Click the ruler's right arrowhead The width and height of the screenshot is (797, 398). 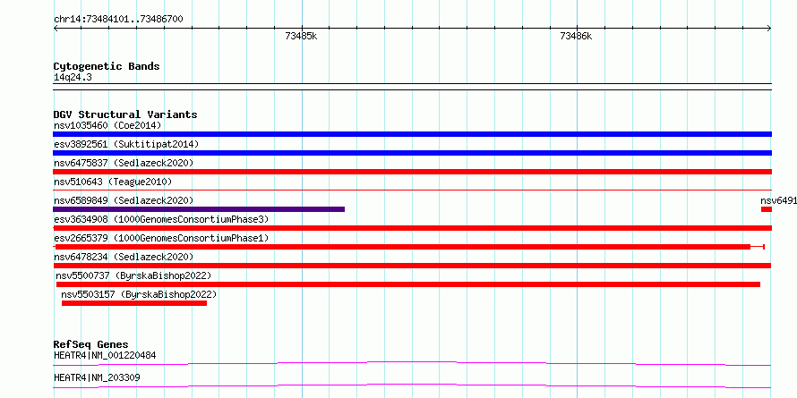click(x=769, y=29)
